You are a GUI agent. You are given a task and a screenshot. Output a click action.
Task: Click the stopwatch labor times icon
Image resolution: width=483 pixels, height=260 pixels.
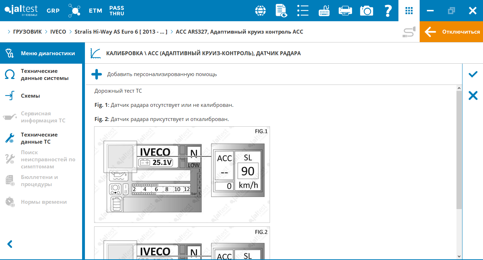[10, 202]
